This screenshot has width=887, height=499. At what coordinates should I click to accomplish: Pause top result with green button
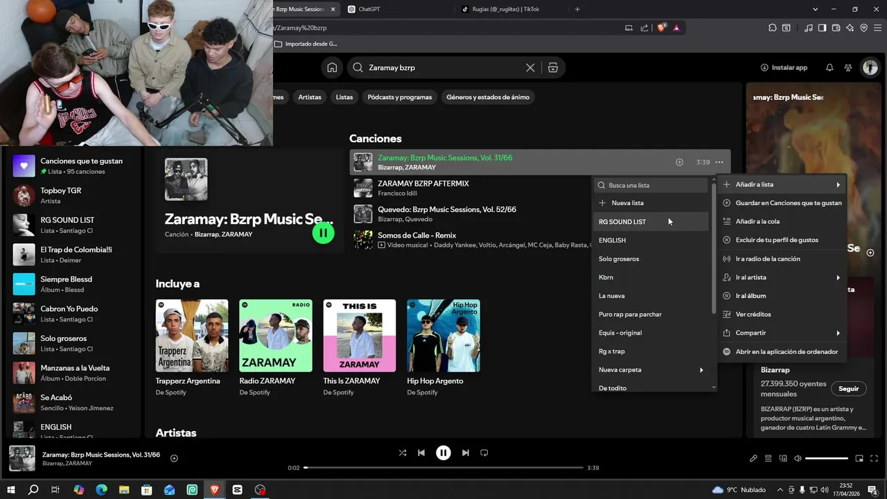(x=323, y=233)
